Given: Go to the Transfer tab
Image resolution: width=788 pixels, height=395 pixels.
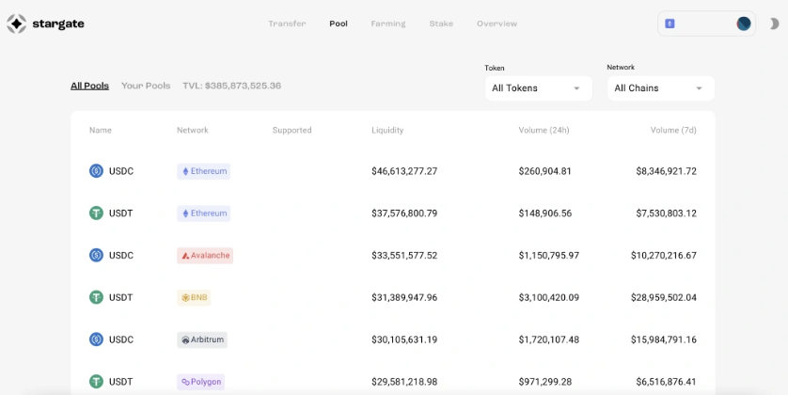Looking at the screenshot, I should (287, 24).
